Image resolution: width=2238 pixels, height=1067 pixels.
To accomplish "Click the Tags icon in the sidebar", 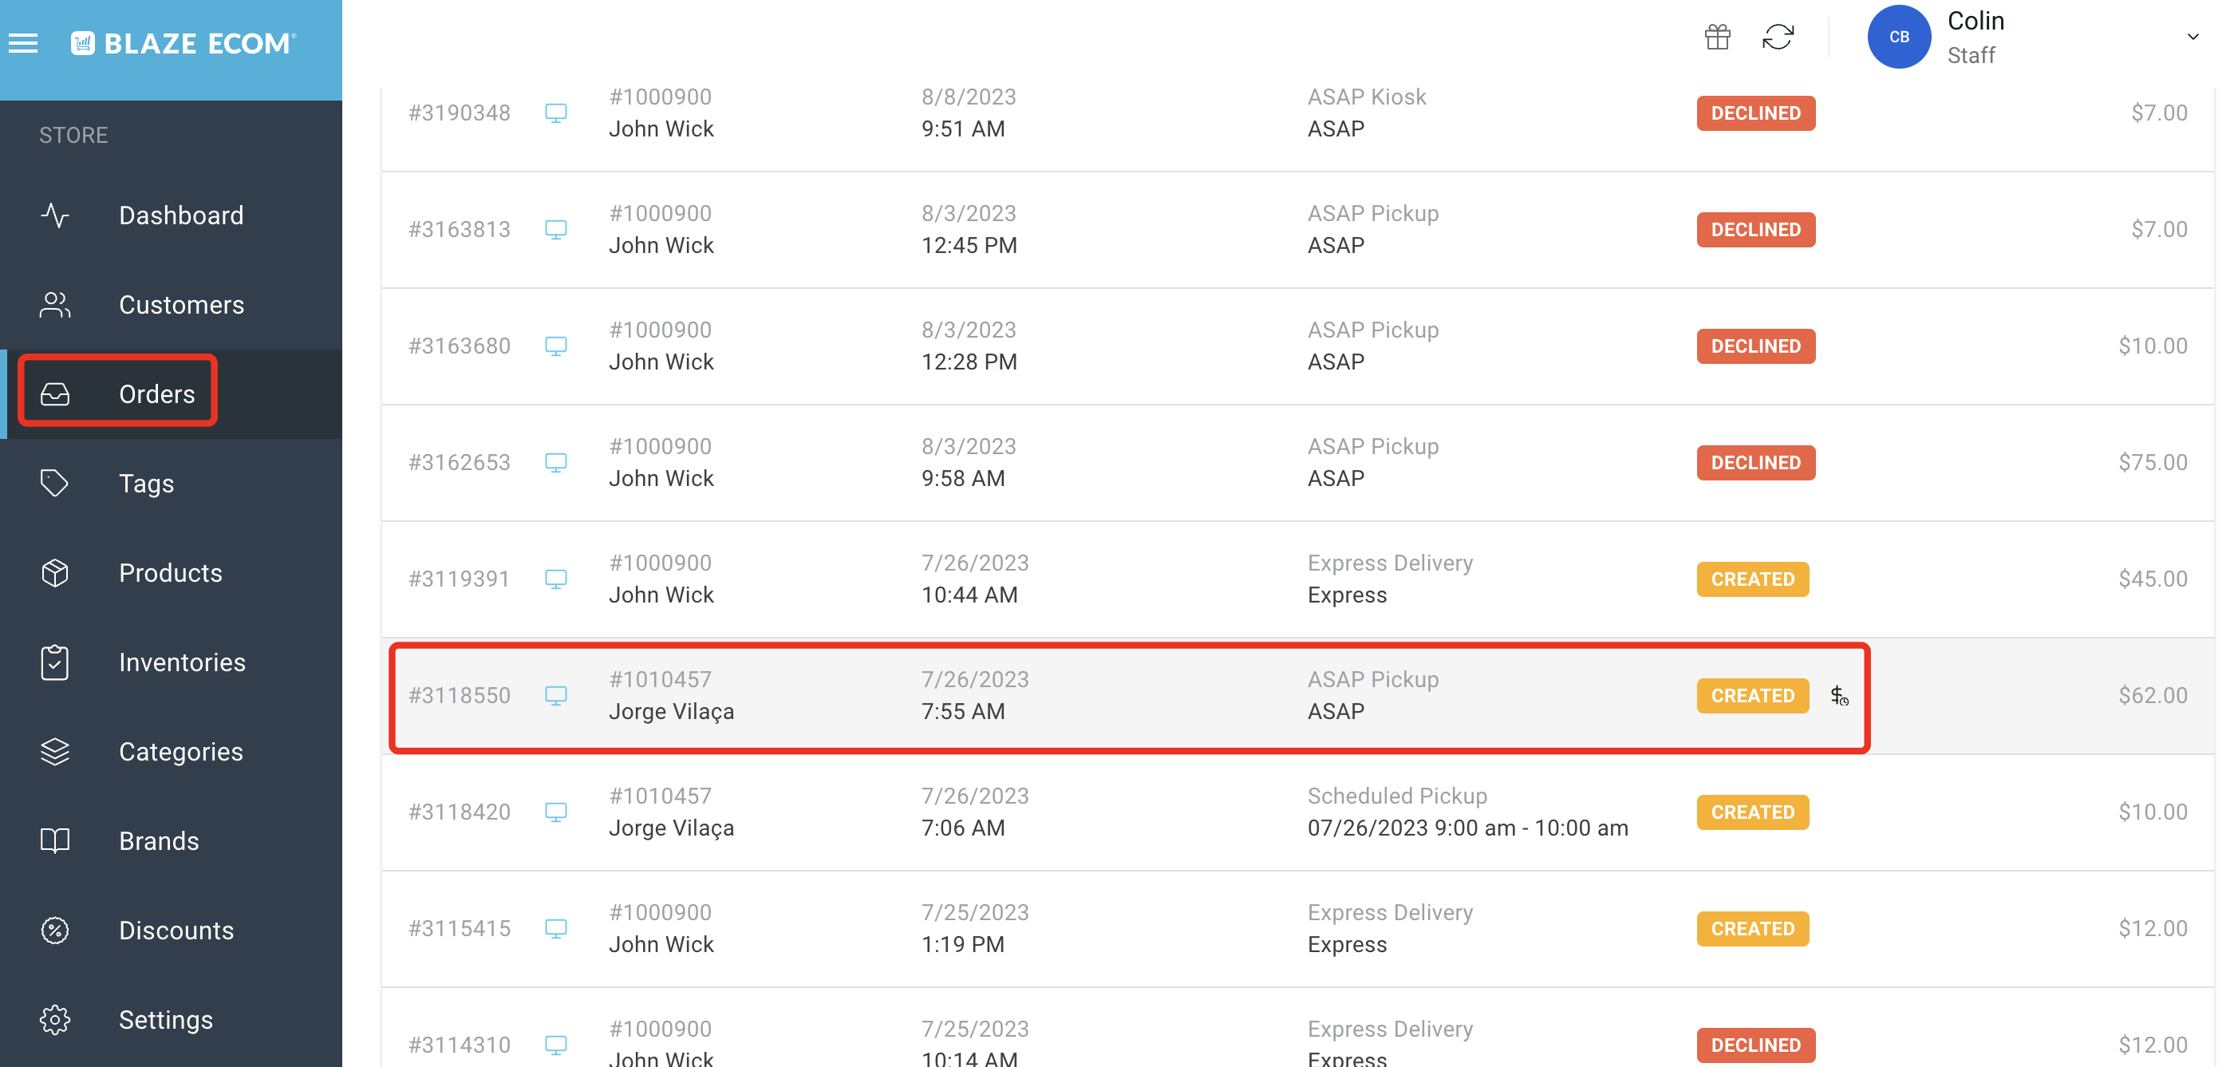I will [55, 482].
